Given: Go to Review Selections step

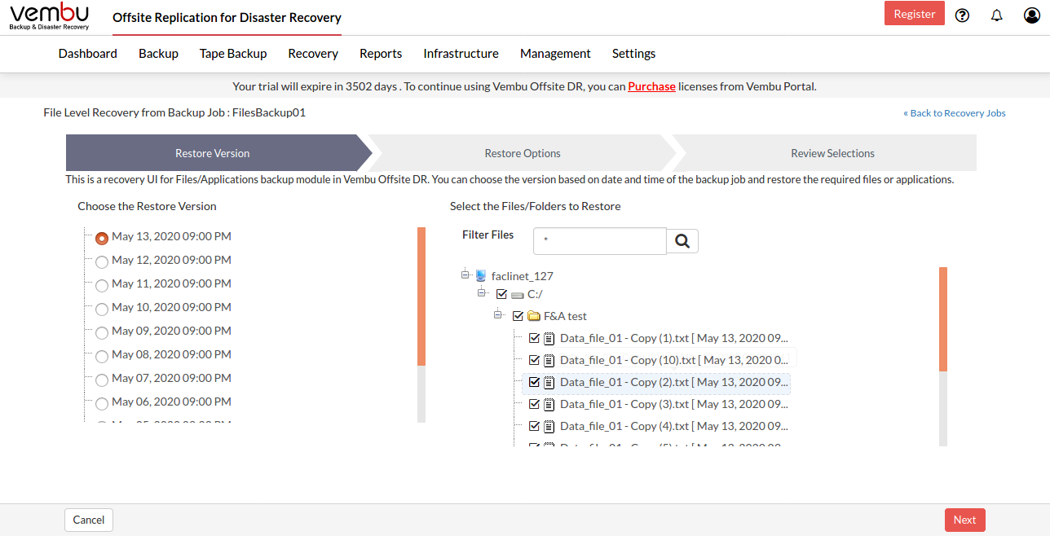Looking at the screenshot, I should (832, 153).
